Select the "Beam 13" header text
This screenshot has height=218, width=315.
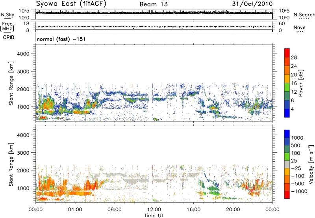(154, 4)
